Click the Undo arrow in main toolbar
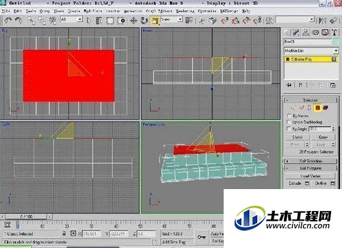 8,21
